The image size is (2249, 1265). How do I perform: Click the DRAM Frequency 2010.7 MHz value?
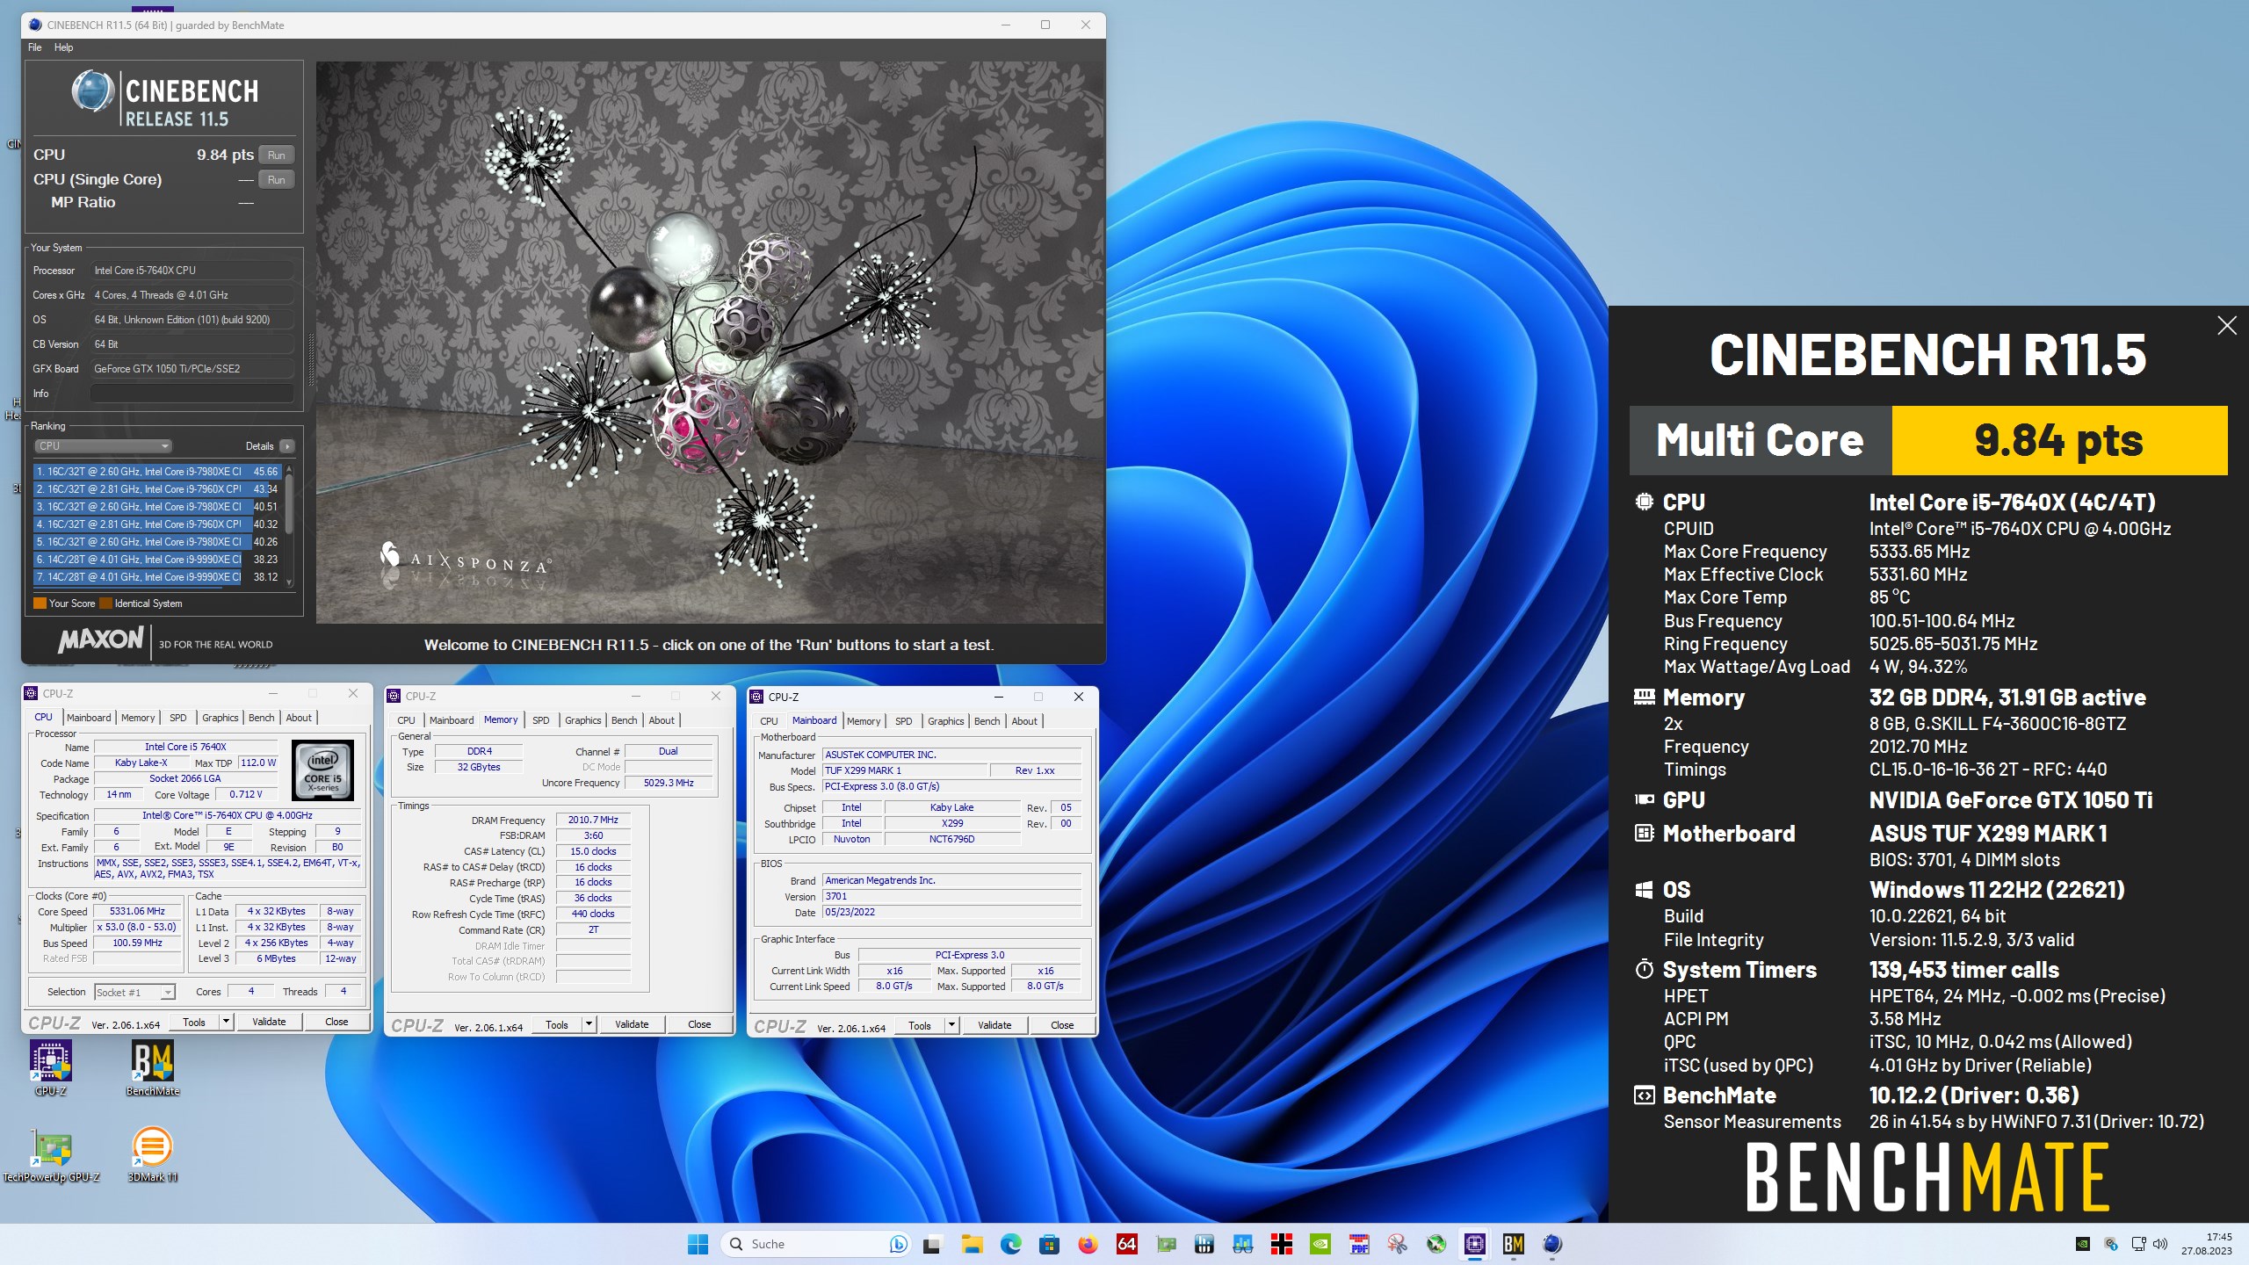pos(593,820)
